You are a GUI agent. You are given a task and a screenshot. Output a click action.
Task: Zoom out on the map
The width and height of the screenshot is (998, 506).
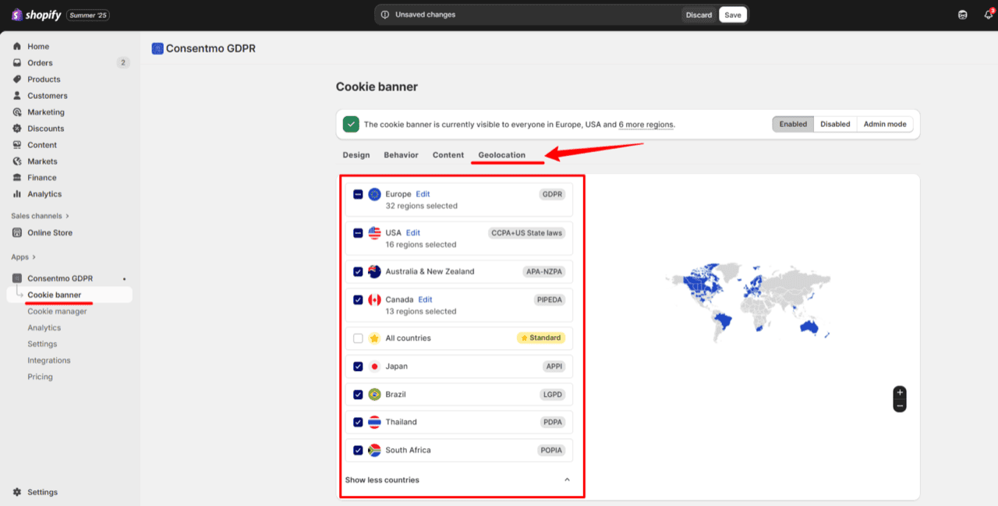(900, 405)
